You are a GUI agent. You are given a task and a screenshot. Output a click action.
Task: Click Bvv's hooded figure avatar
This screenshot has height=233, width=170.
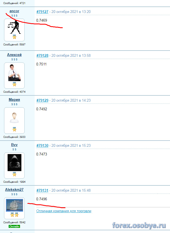tap(14, 162)
